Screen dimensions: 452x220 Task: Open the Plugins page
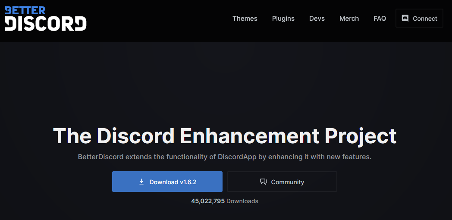click(x=283, y=19)
